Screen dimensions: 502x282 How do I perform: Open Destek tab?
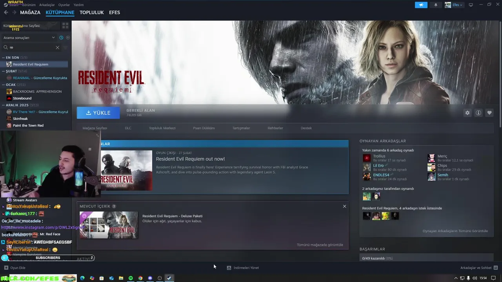[x=306, y=128]
